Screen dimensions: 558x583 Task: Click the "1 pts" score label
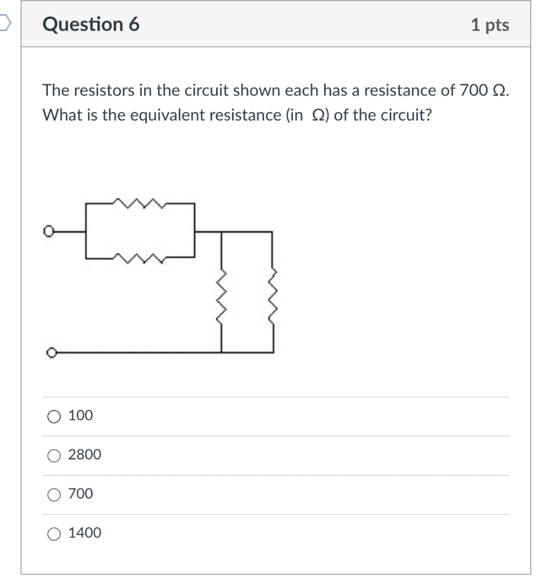click(x=490, y=25)
